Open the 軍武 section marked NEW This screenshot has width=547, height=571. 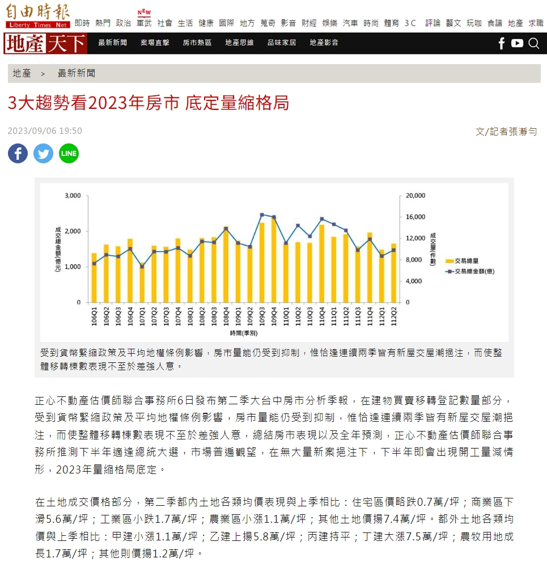click(x=144, y=23)
